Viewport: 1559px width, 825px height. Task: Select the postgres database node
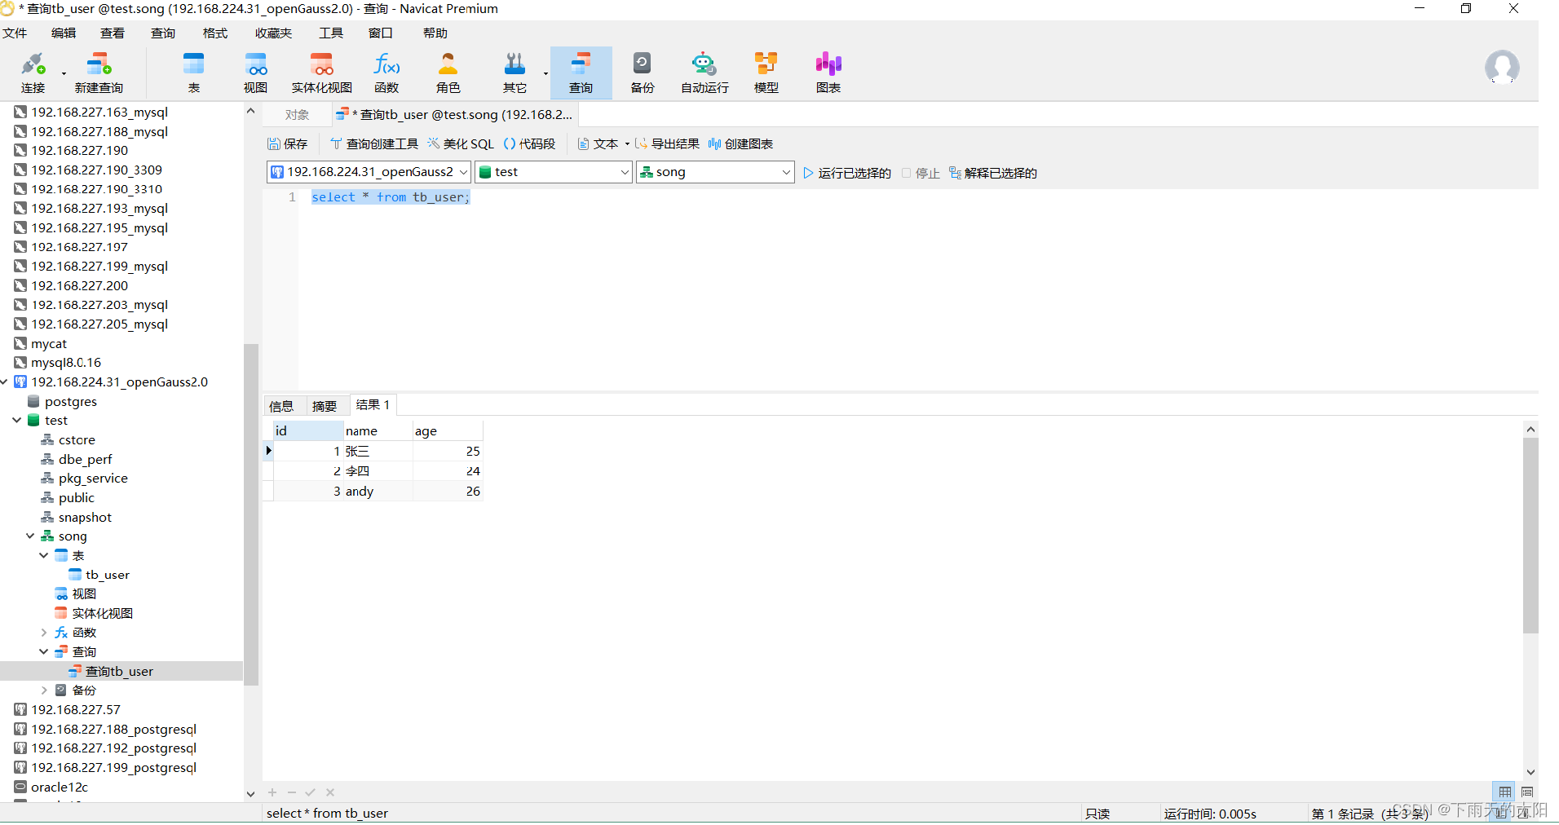point(70,402)
